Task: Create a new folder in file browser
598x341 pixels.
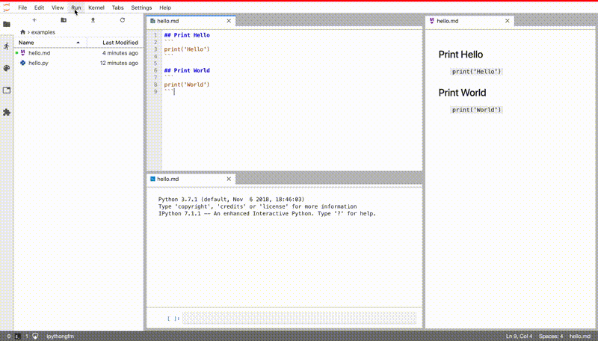Action: (64, 20)
